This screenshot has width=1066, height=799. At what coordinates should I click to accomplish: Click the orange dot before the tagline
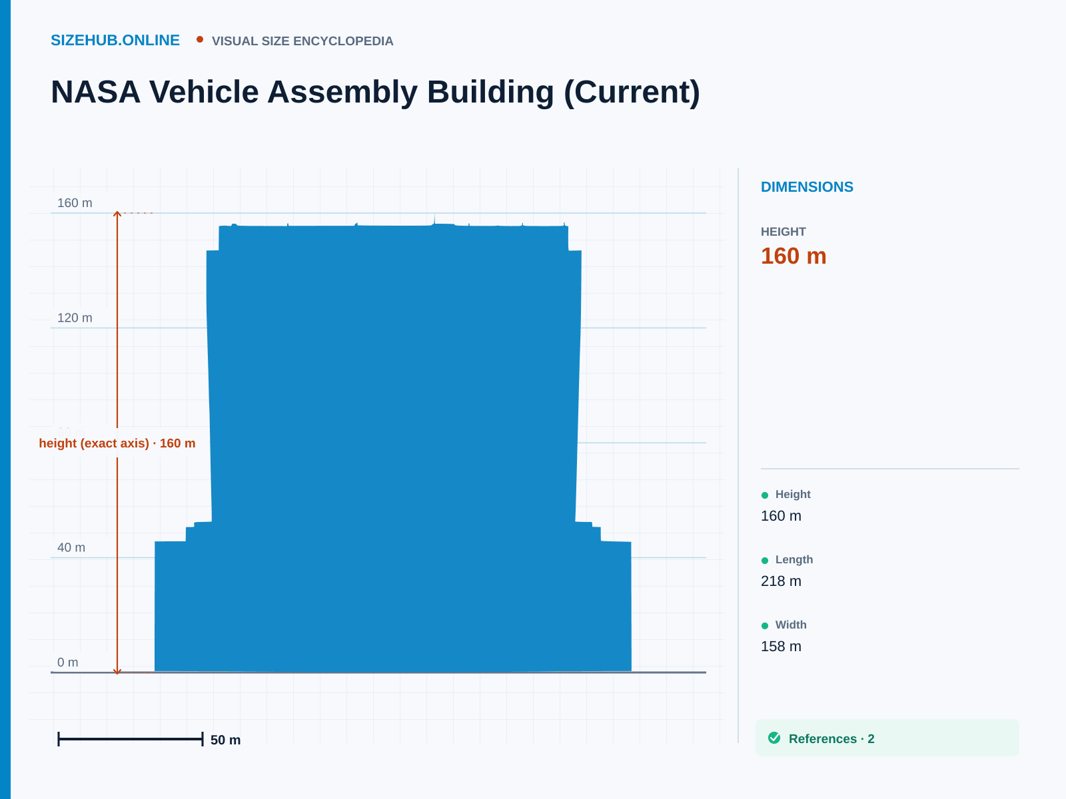200,39
